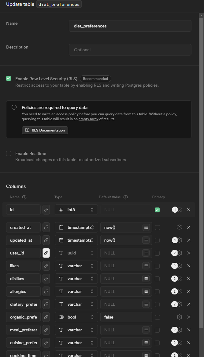Open the RLS Documentation

(45, 130)
